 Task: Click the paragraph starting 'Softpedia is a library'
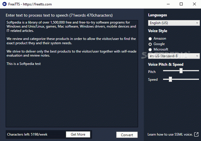tap(71, 26)
